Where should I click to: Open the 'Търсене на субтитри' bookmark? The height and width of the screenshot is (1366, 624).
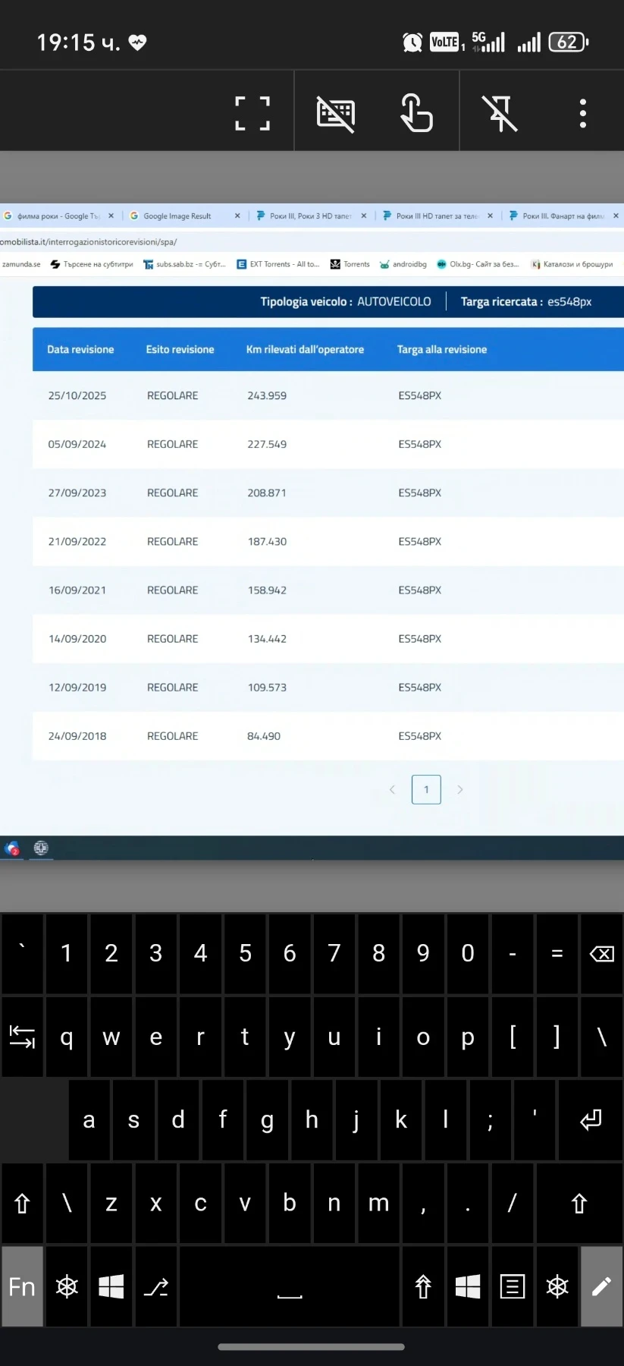92,264
